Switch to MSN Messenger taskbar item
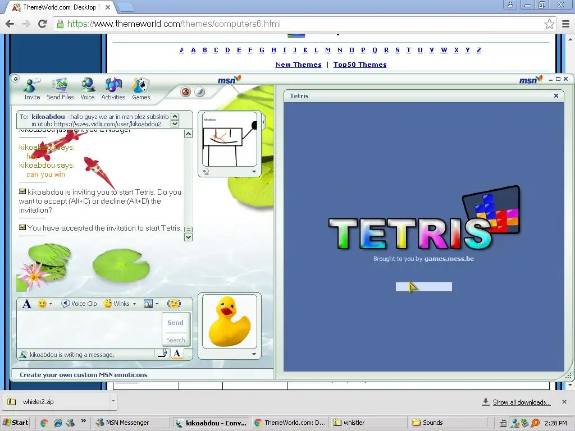This screenshot has width=575, height=431. pos(131,423)
